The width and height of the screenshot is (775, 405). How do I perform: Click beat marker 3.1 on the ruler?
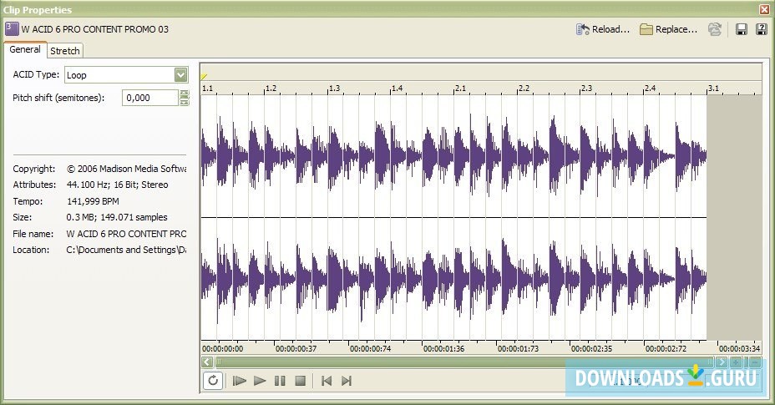[x=713, y=88]
